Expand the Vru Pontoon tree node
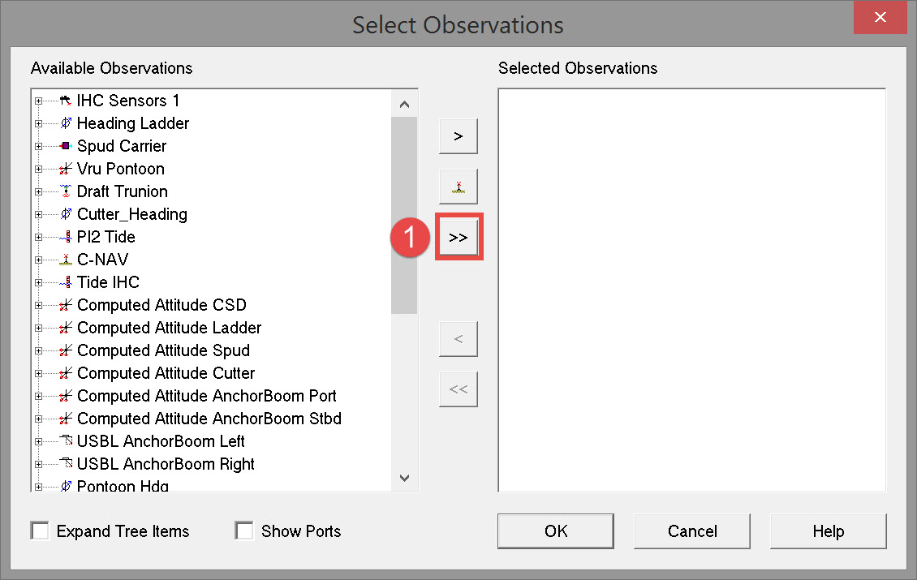This screenshot has height=580, width=917. [38, 169]
